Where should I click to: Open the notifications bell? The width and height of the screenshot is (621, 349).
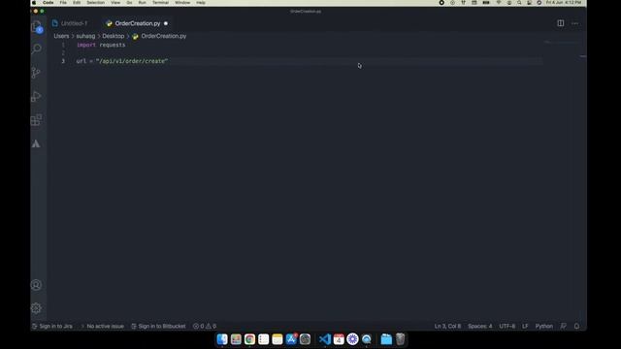[x=576, y=326]
